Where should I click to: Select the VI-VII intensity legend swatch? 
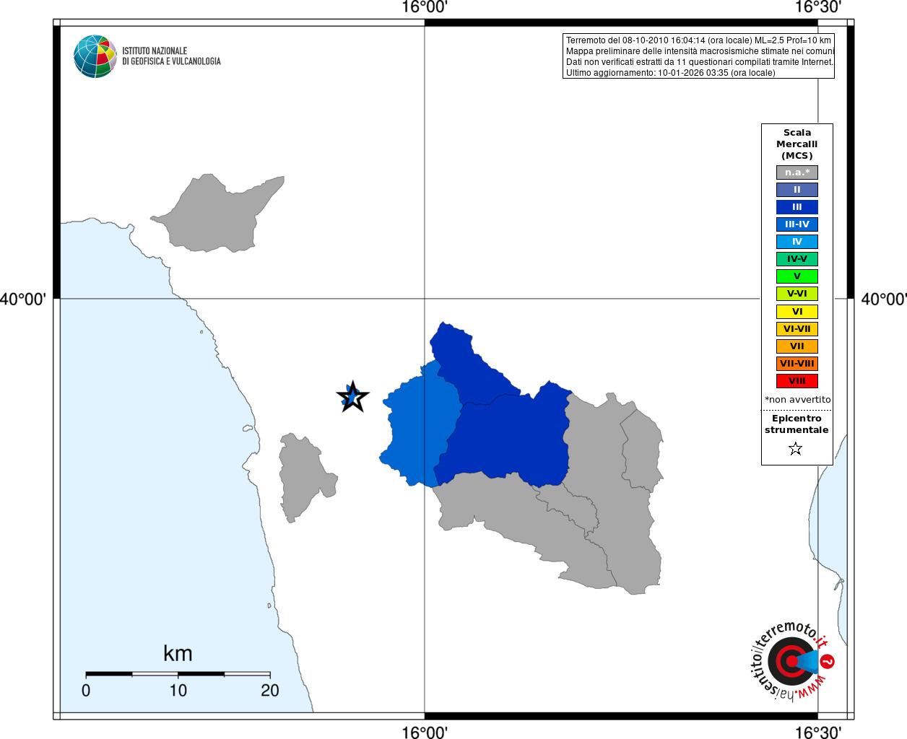[797, 329]
